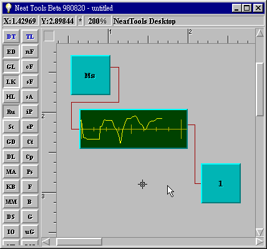Select the TL toolbox button

tap(30, 37)
